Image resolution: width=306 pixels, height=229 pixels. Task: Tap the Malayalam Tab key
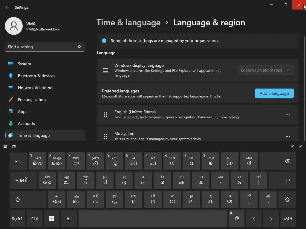tap(23, 180)
